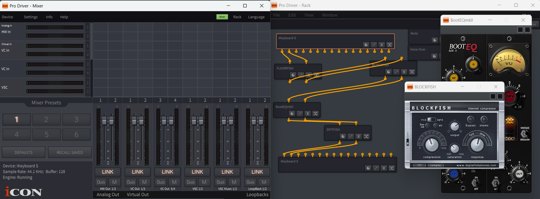Click the slash bypass icon on top iKeyboard S module
540x199 pixels.
pos(374,45)
